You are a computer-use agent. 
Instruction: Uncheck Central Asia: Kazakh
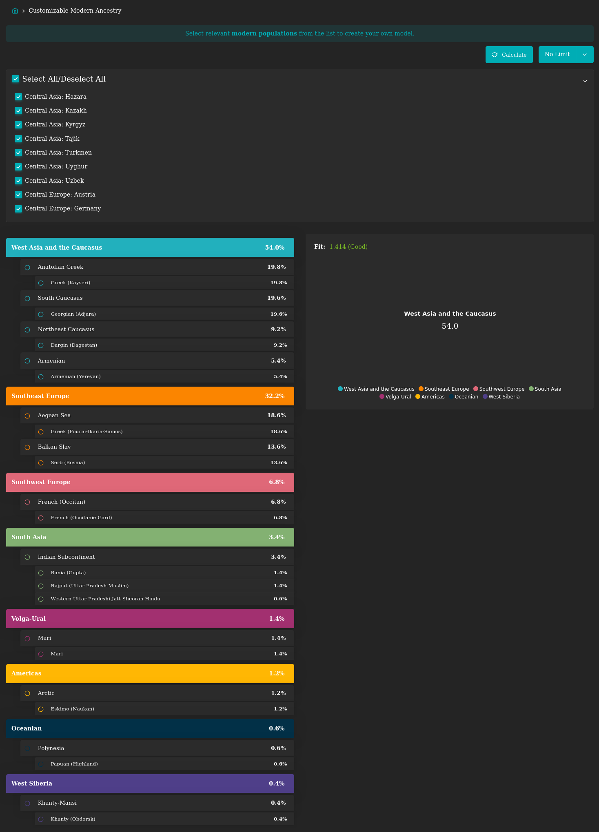[18, 111]
